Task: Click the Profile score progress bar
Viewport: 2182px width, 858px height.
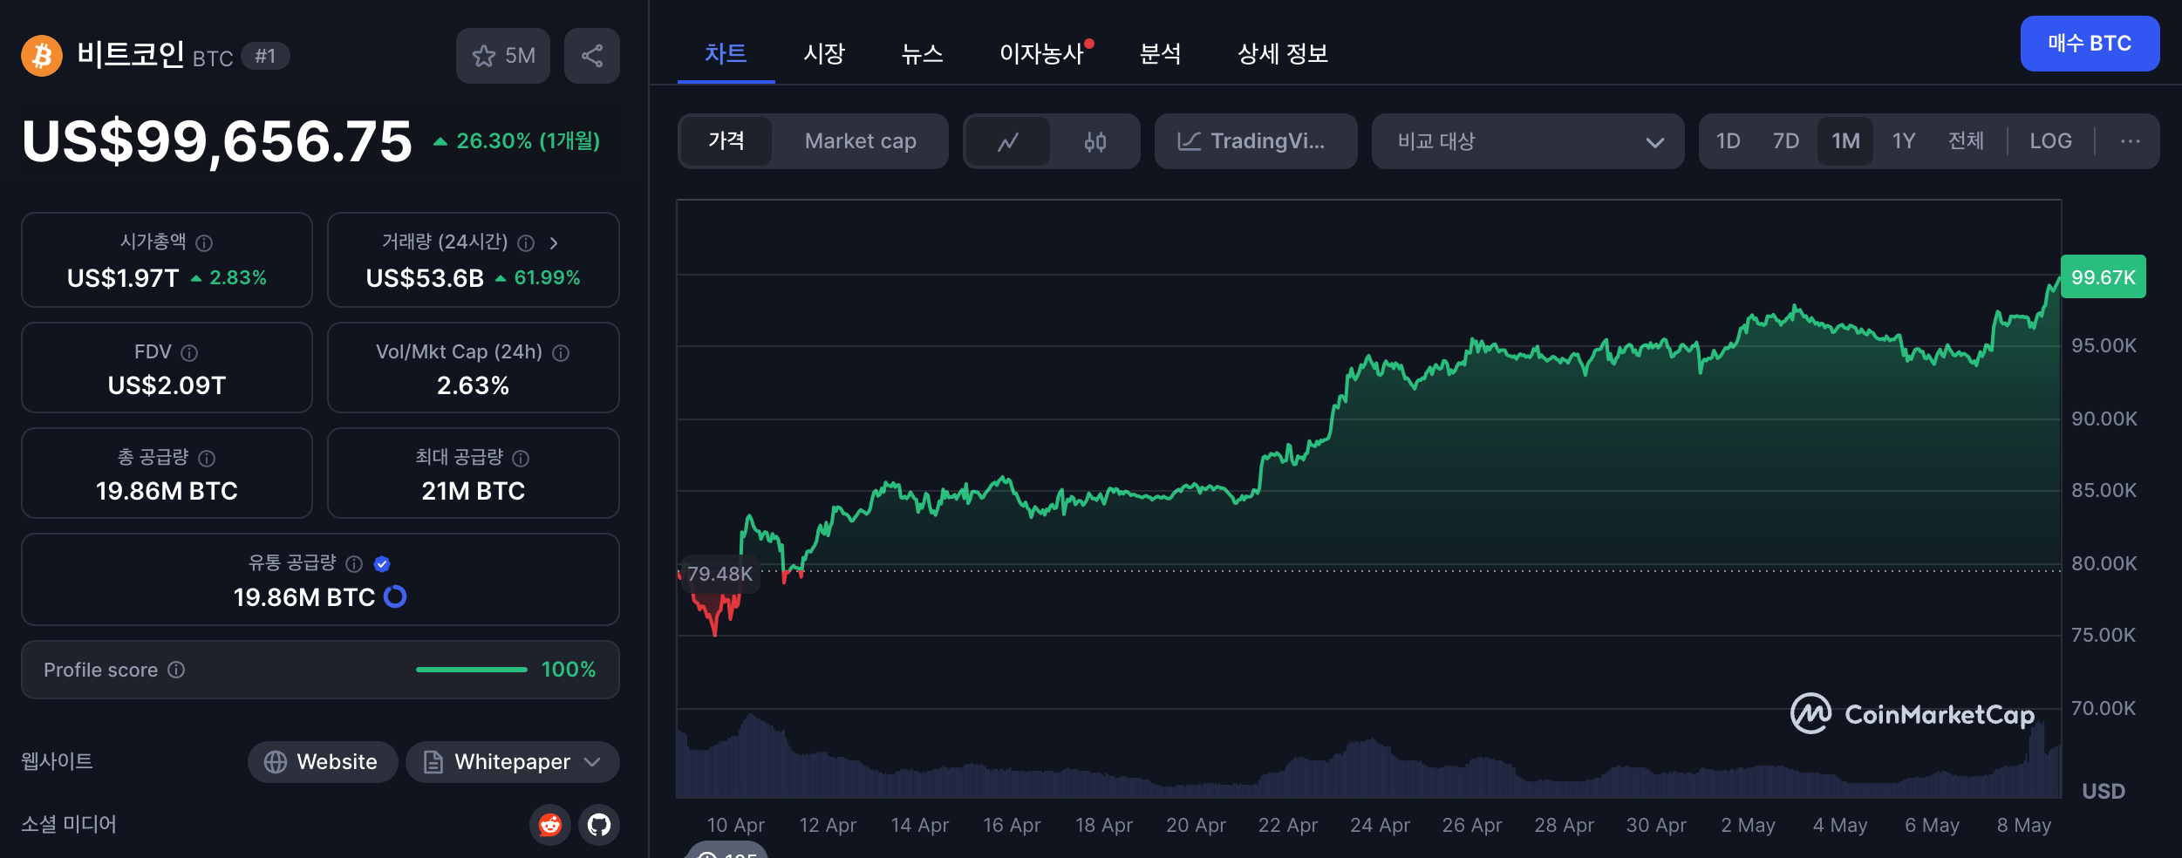Action: [x=474, y=670]
